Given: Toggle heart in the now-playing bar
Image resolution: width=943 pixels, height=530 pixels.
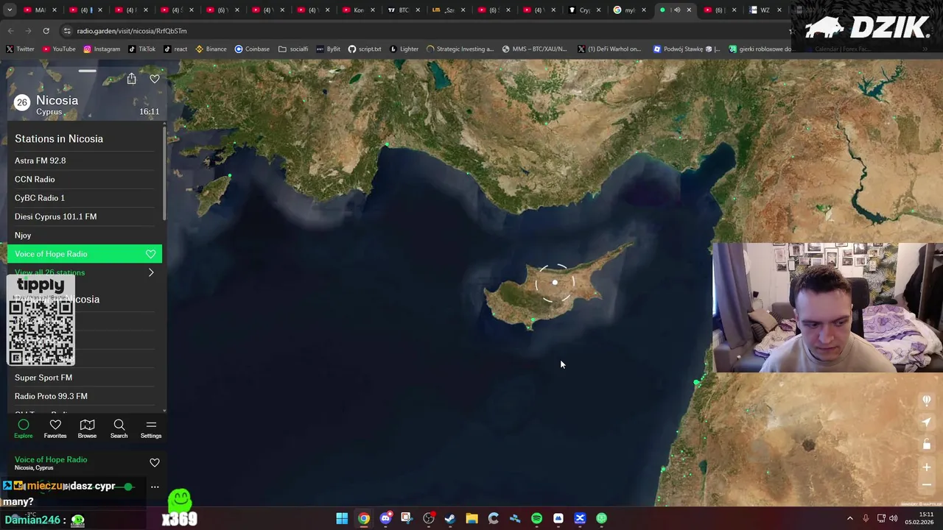Looking at the screenshot, I should tap(155, 463).
